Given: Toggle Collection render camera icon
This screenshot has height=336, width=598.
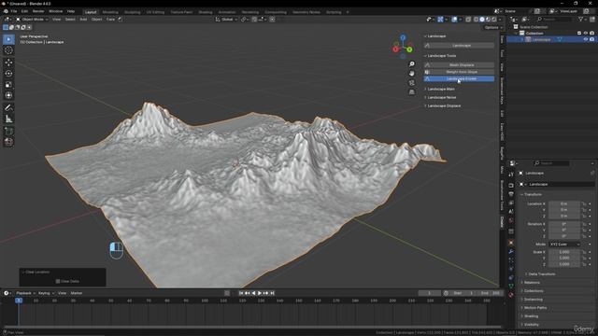Looking at the screenshot, I should point(591,34).
